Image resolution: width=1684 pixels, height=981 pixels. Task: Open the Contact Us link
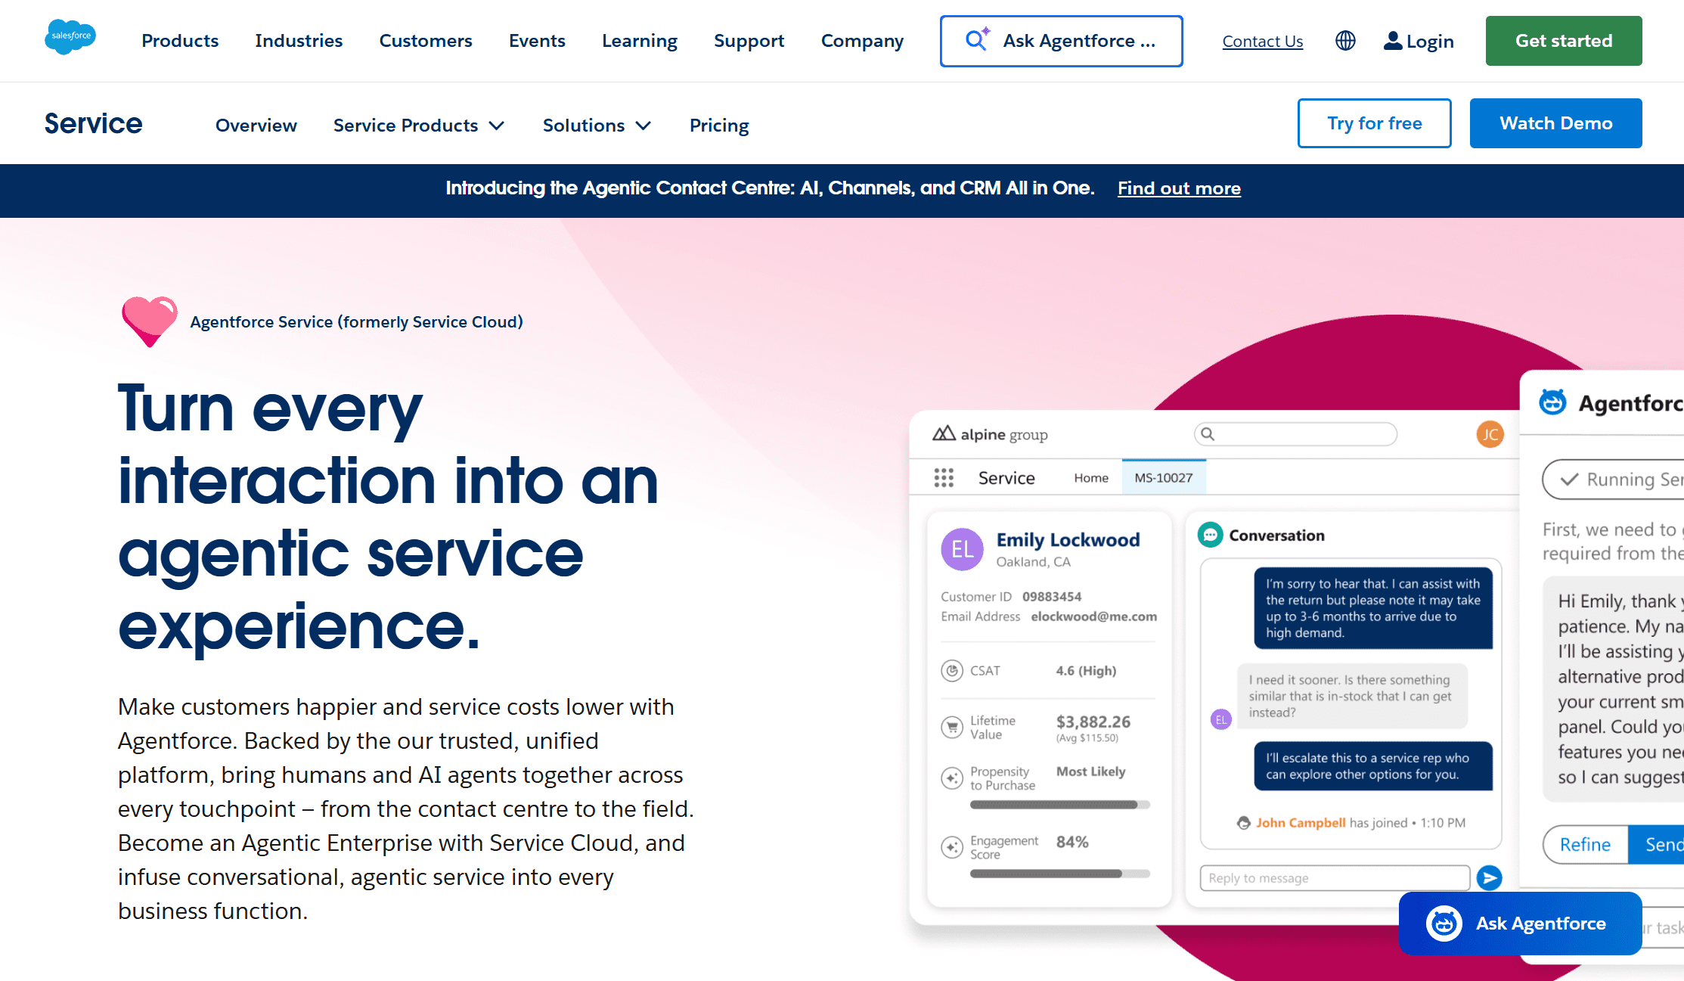click(x=1263, y=42)
